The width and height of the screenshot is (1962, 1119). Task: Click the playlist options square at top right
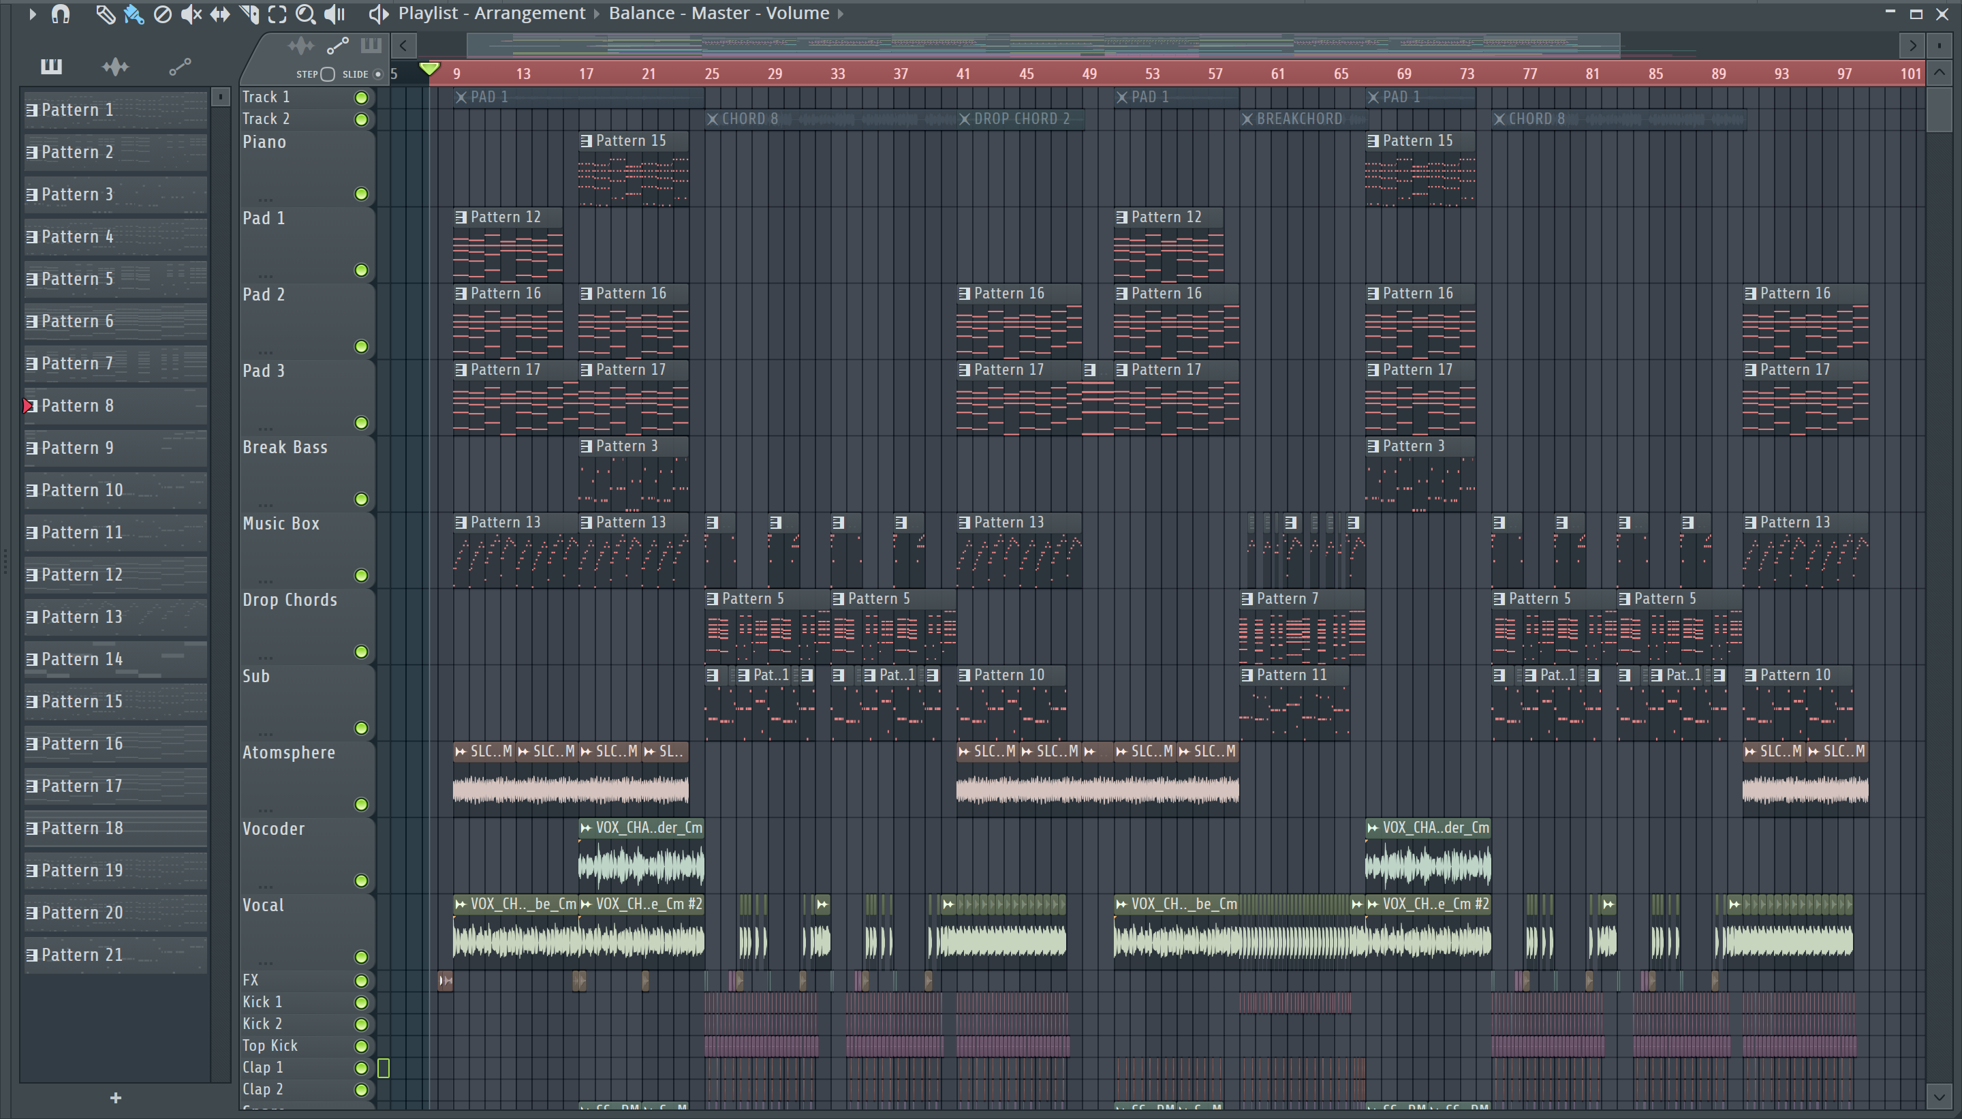tap(1939, 46)
